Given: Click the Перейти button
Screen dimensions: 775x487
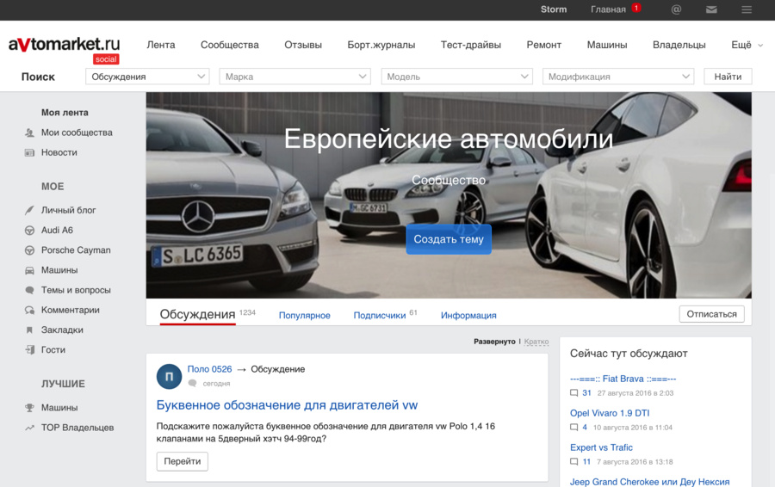Looking at the screenshot, I should 183,461.
